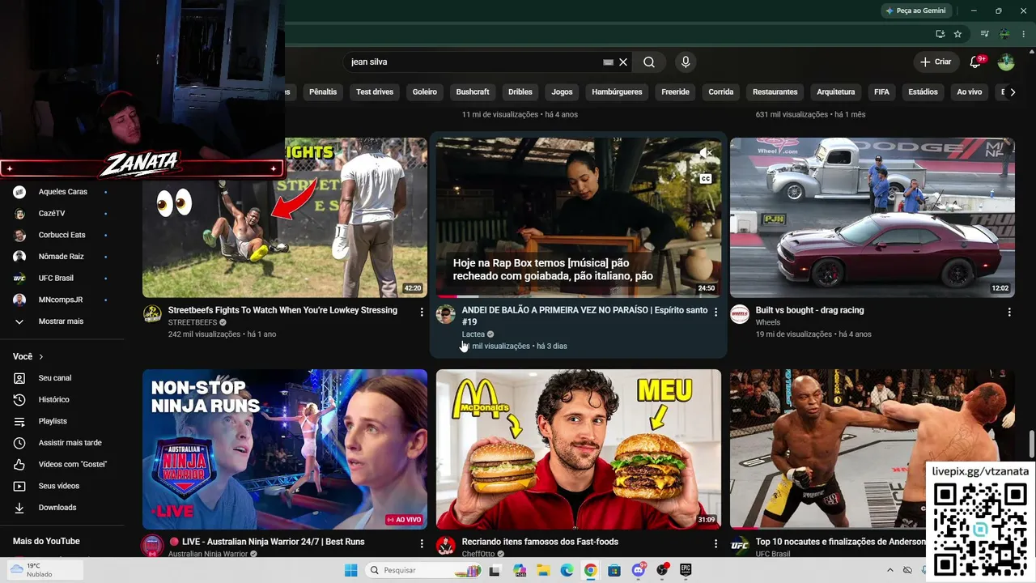Open the Lactea channel avatar

(x=446, y=314)
